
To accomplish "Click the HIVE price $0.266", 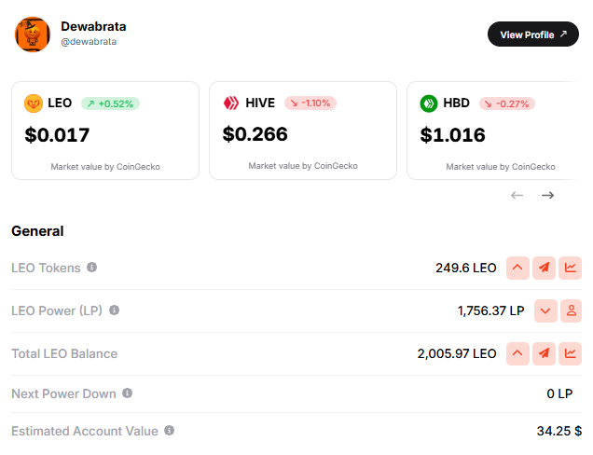I will [x=255, y=134].
